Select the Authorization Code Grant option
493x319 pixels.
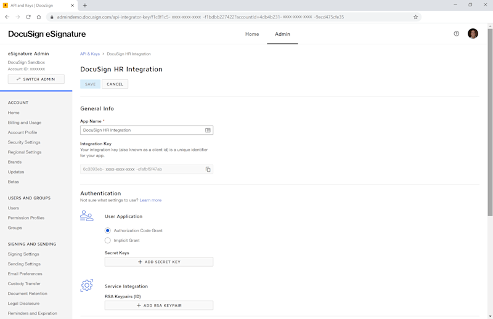(107, 230)
